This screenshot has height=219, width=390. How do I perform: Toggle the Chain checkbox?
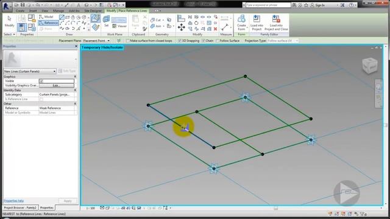pyautogui.click(x=204, y=41)
